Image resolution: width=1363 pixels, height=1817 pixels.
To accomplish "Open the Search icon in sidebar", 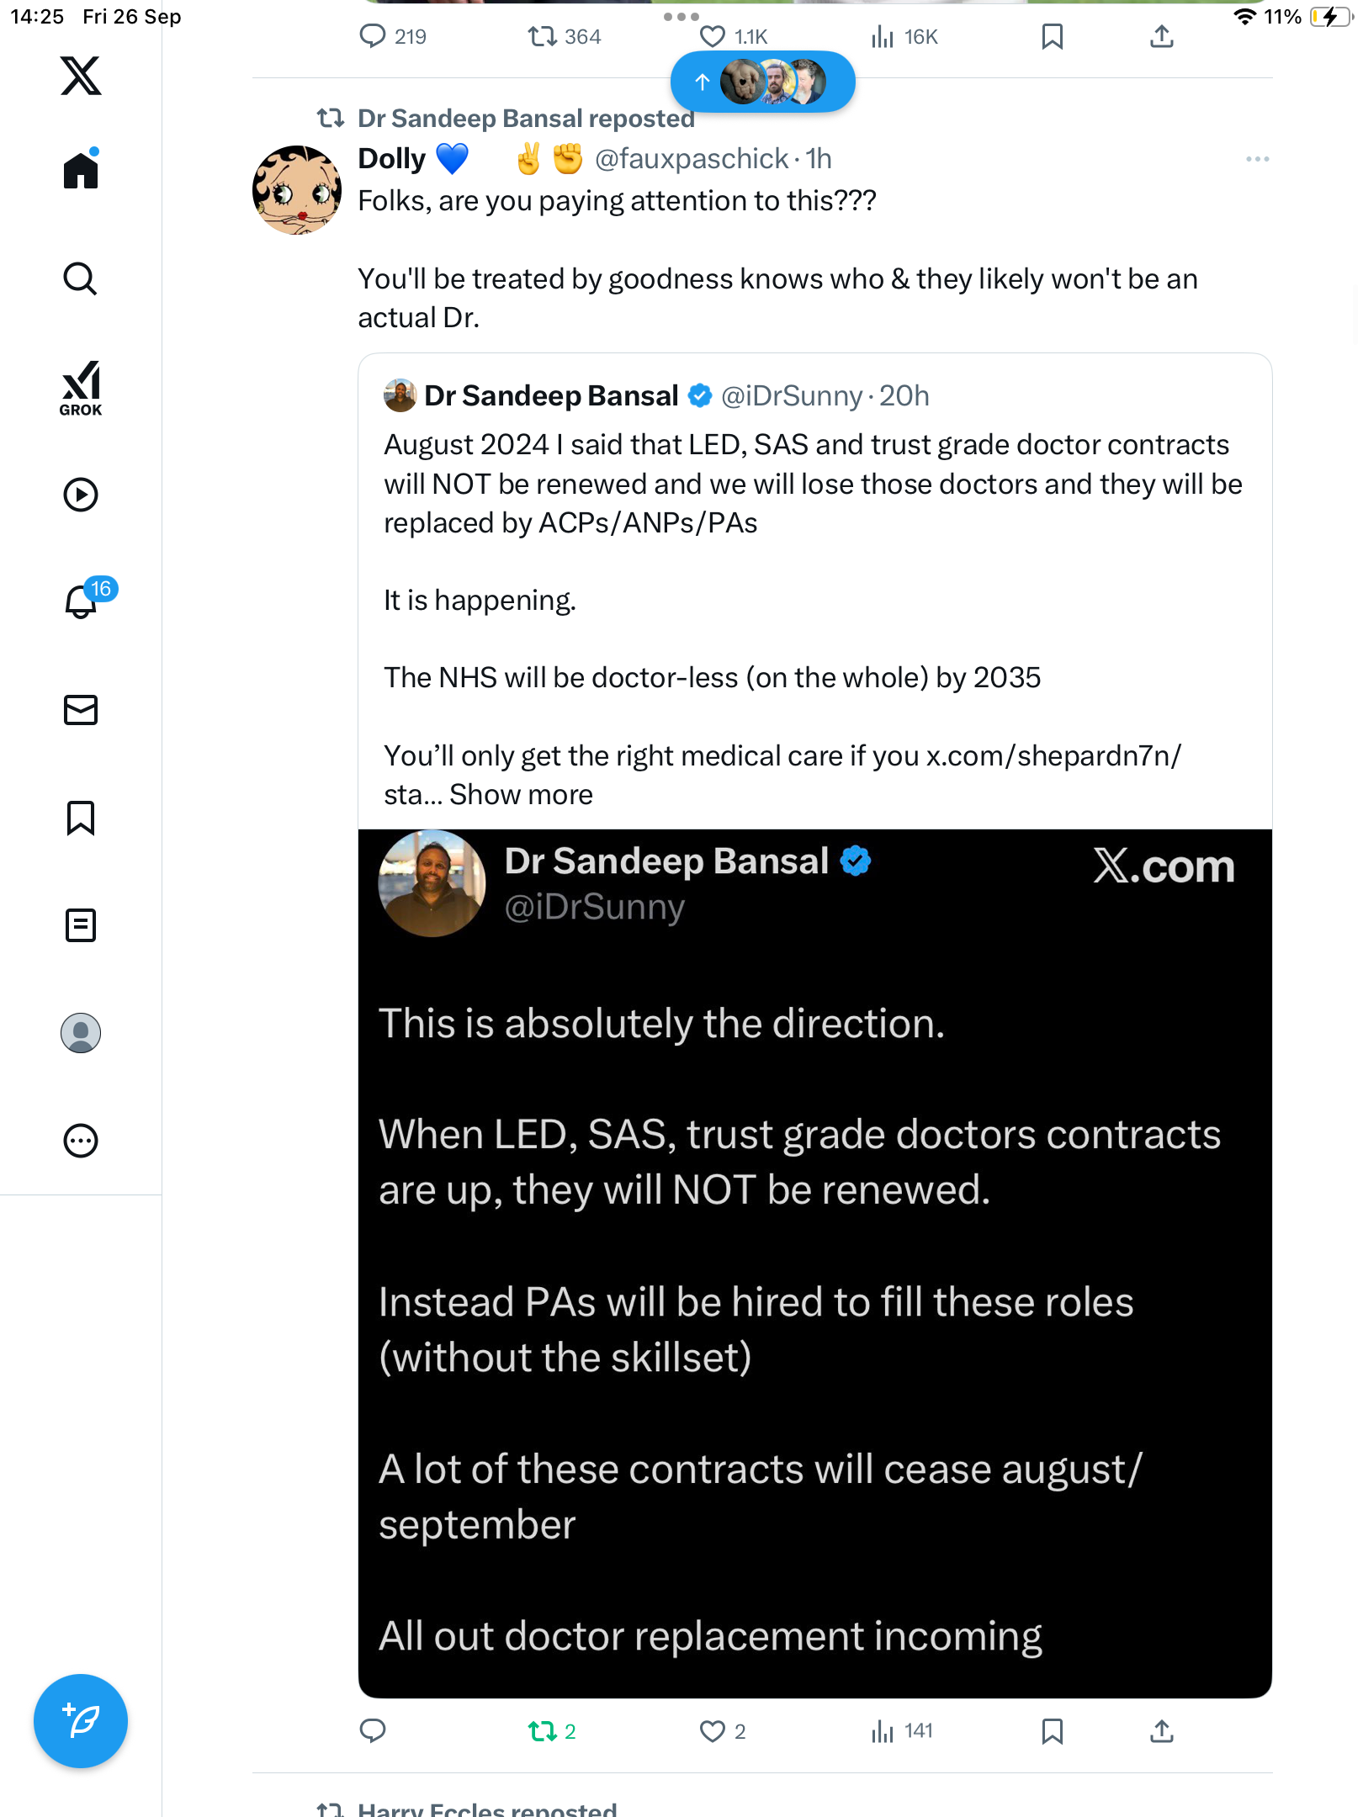I will click(x=81, y=278).
